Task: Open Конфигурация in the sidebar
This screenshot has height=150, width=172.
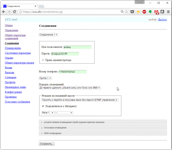Action: click(13, 92)
